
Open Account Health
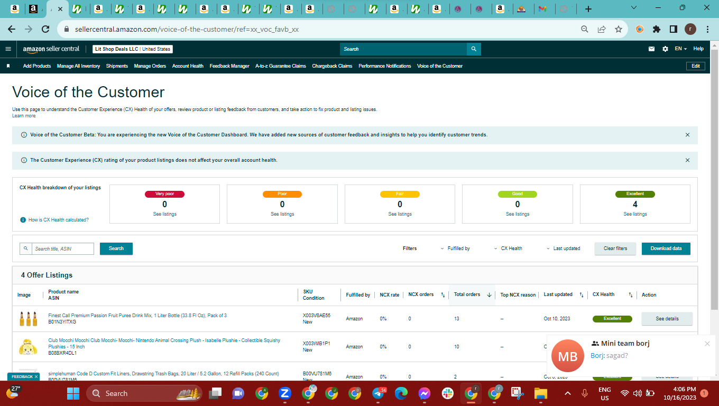coord(188,66)
